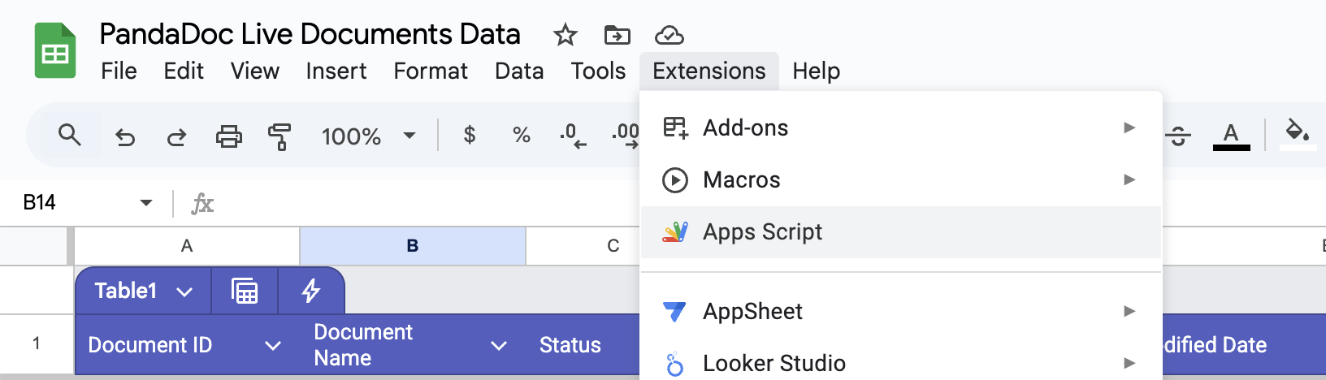Click the AppSheet logo icon

[x=675, y=311]
